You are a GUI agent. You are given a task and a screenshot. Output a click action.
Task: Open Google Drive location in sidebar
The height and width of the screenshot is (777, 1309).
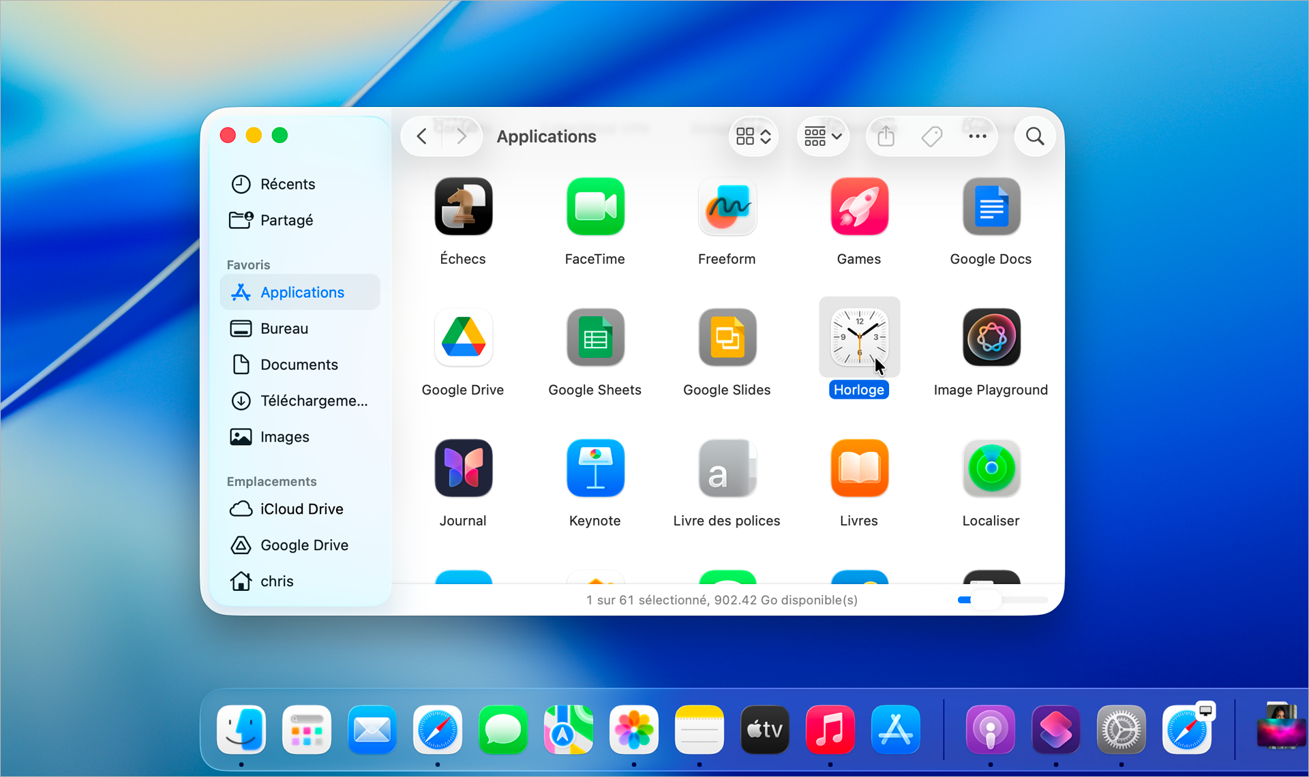coord(300,545)
